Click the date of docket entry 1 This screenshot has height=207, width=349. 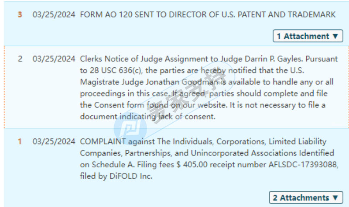[x=54, y=141]
